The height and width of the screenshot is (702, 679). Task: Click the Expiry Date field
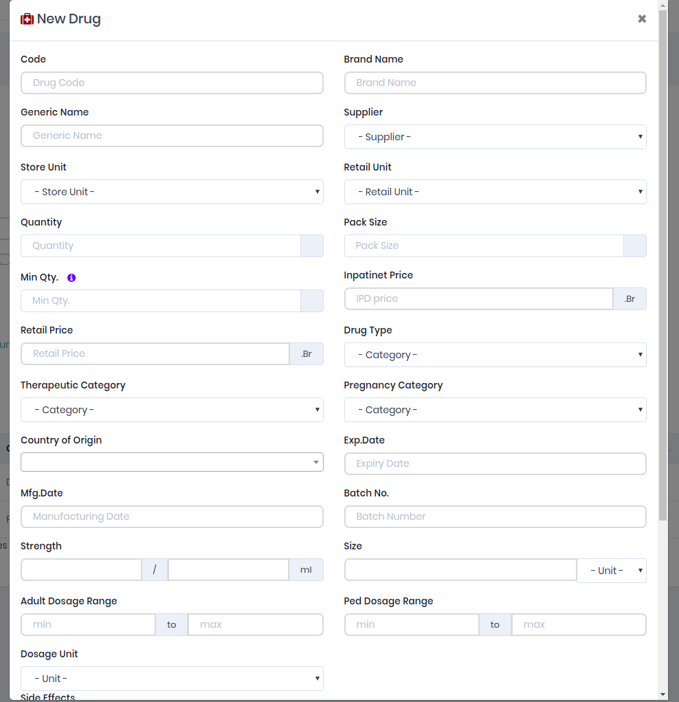point(495,463)
